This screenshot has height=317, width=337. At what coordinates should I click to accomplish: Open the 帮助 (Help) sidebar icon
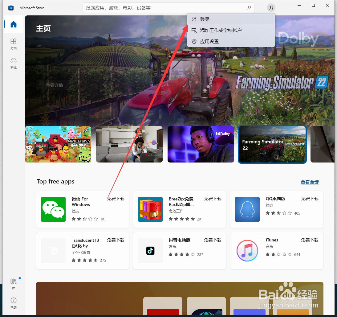point(14,303)
